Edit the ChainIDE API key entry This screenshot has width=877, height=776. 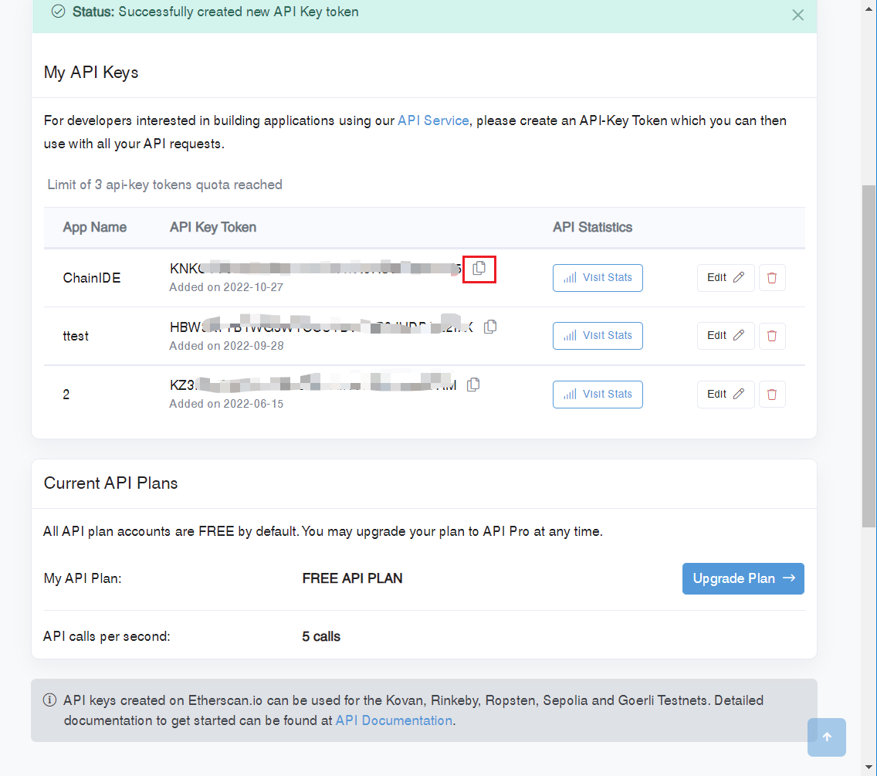[726, 278]
